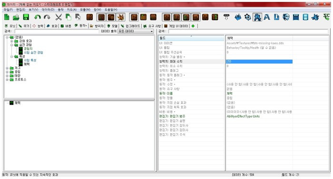
Task: Click the left panel search input field
Action: click(57, 31)
